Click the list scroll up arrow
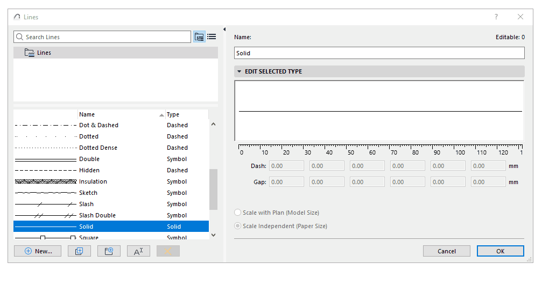Image resolution: width=549 pixels, height=292 pixels. pyautogui.click(x=213, y=125)
